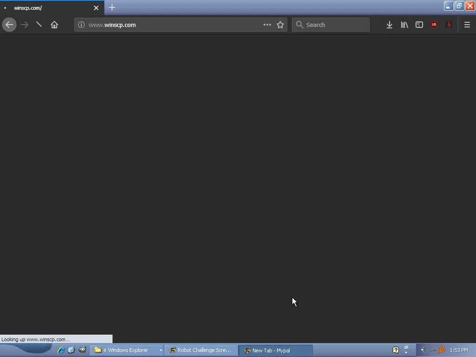
Task: Click the www.winscp.com address bar
Action: click(181, 25)
